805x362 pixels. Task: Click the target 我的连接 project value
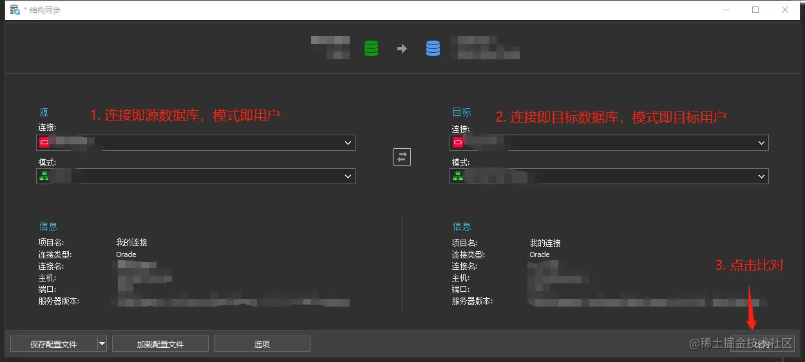tap(545, 243)
